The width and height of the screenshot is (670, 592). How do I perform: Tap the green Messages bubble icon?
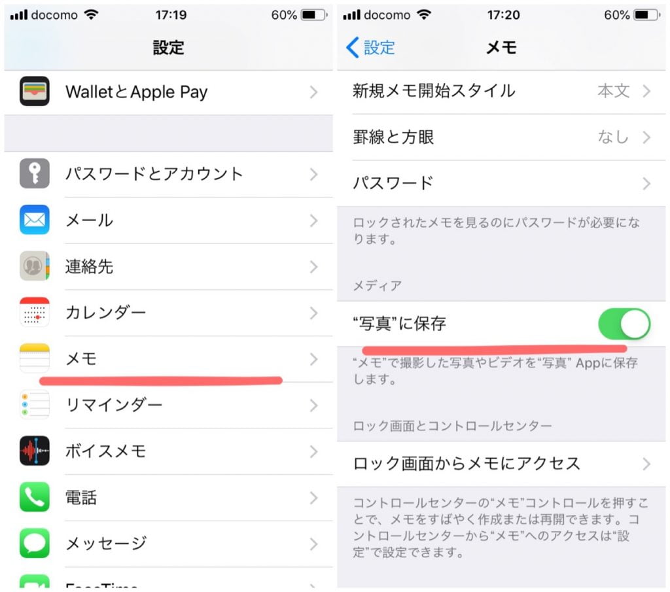(34, 544)
